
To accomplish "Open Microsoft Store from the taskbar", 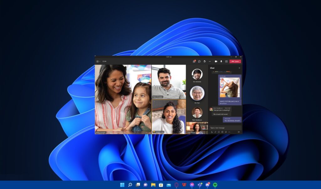I will 161,185.
